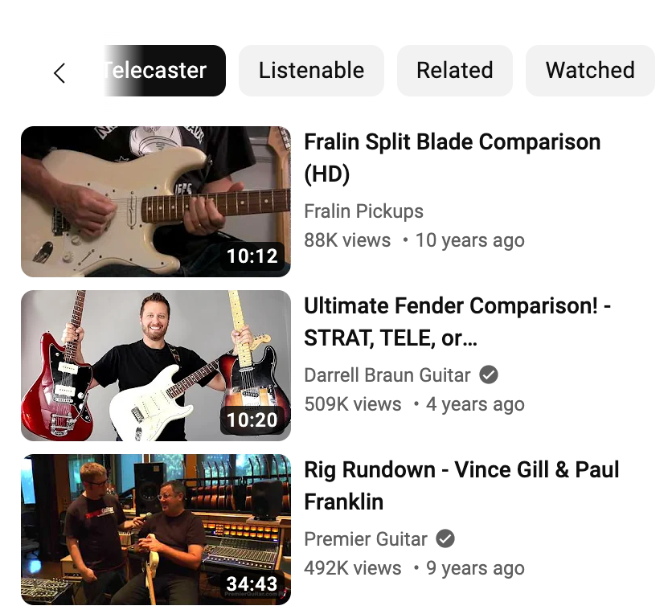Click the 509K views metadata text
Viewport: 672px width, 614px height.
353,404
